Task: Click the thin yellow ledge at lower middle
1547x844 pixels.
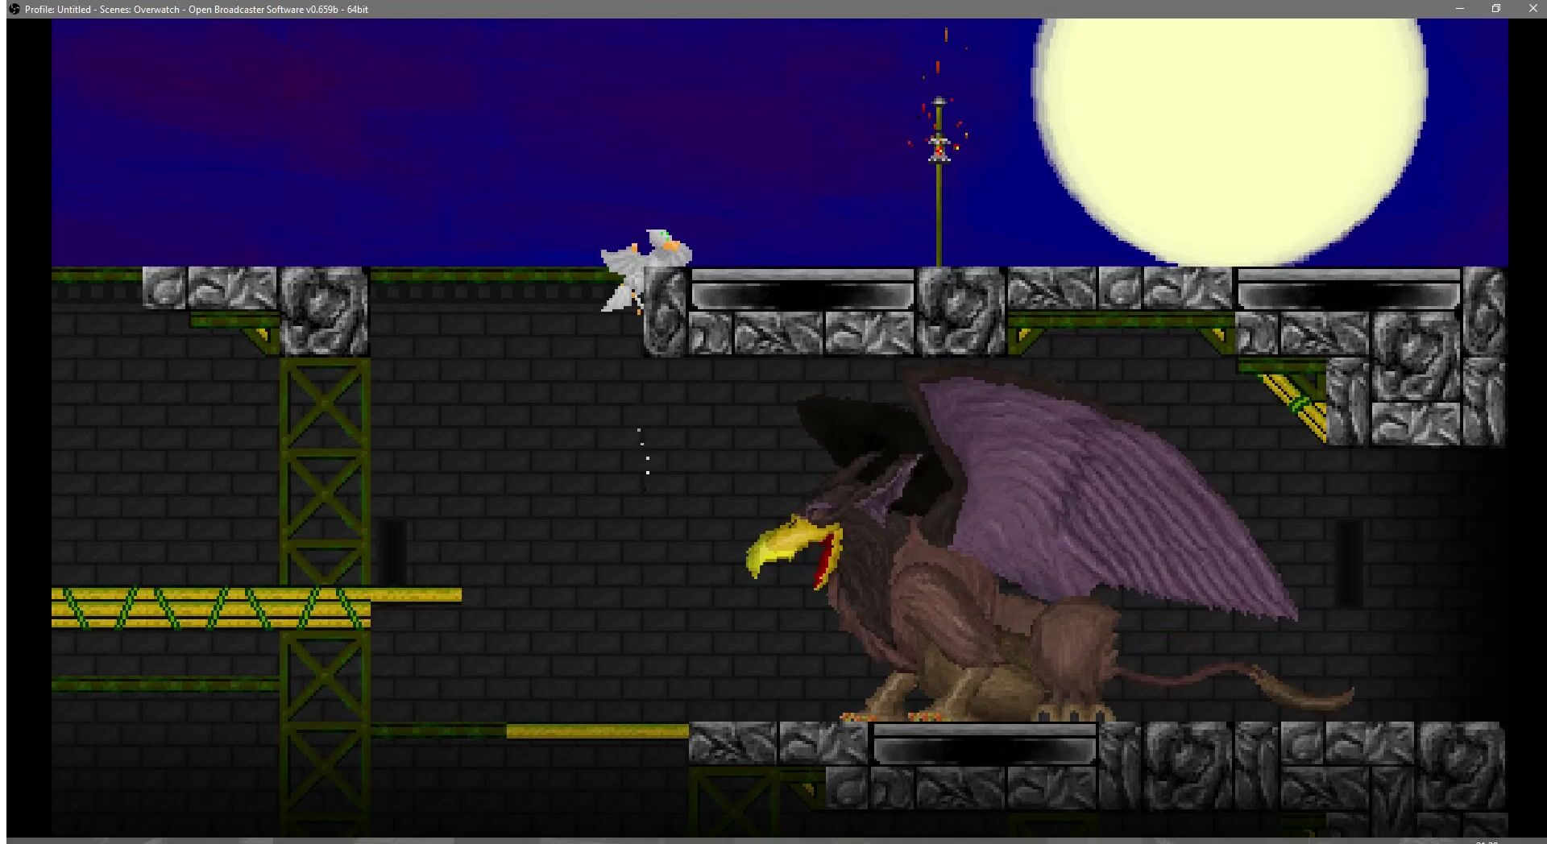Action: pyautogui.click(x=597, y=731)
